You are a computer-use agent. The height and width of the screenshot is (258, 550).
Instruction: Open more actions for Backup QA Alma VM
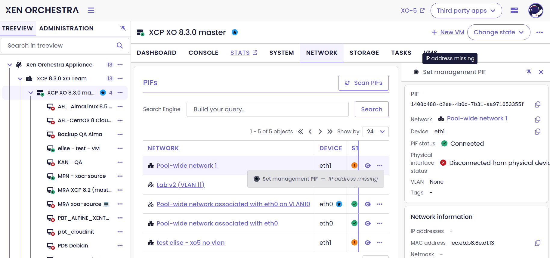tap(120, 134)
